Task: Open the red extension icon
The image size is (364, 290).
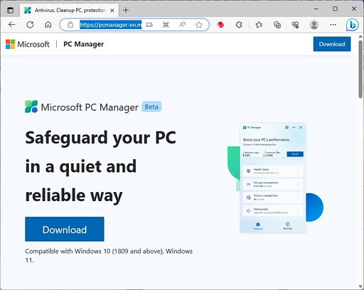Action: point(220,24)
